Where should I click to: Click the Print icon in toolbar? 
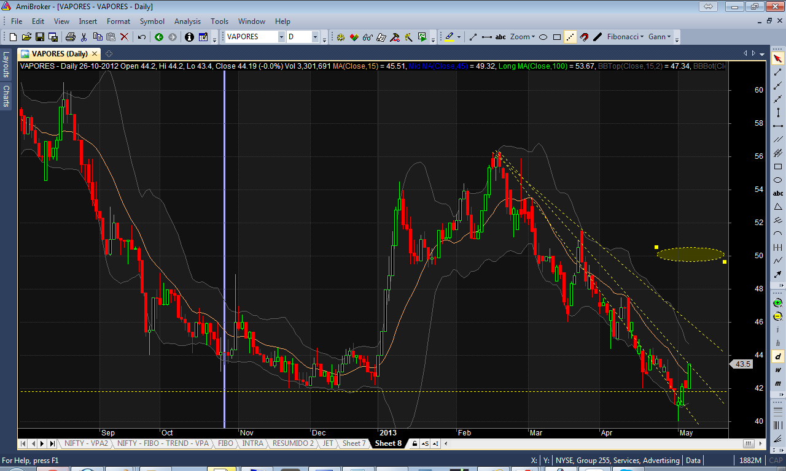pos(70,37)
